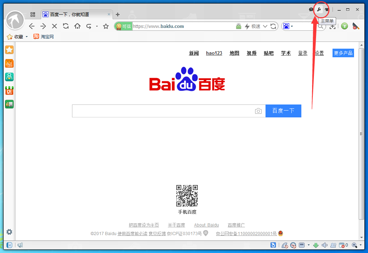Open the logistics truck icon in left sidebar

point(9,104)
